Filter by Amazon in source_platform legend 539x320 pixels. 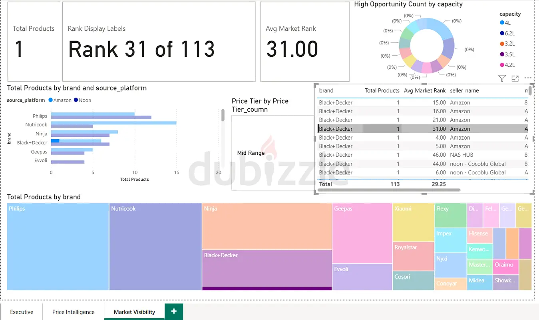coord(60,100)
